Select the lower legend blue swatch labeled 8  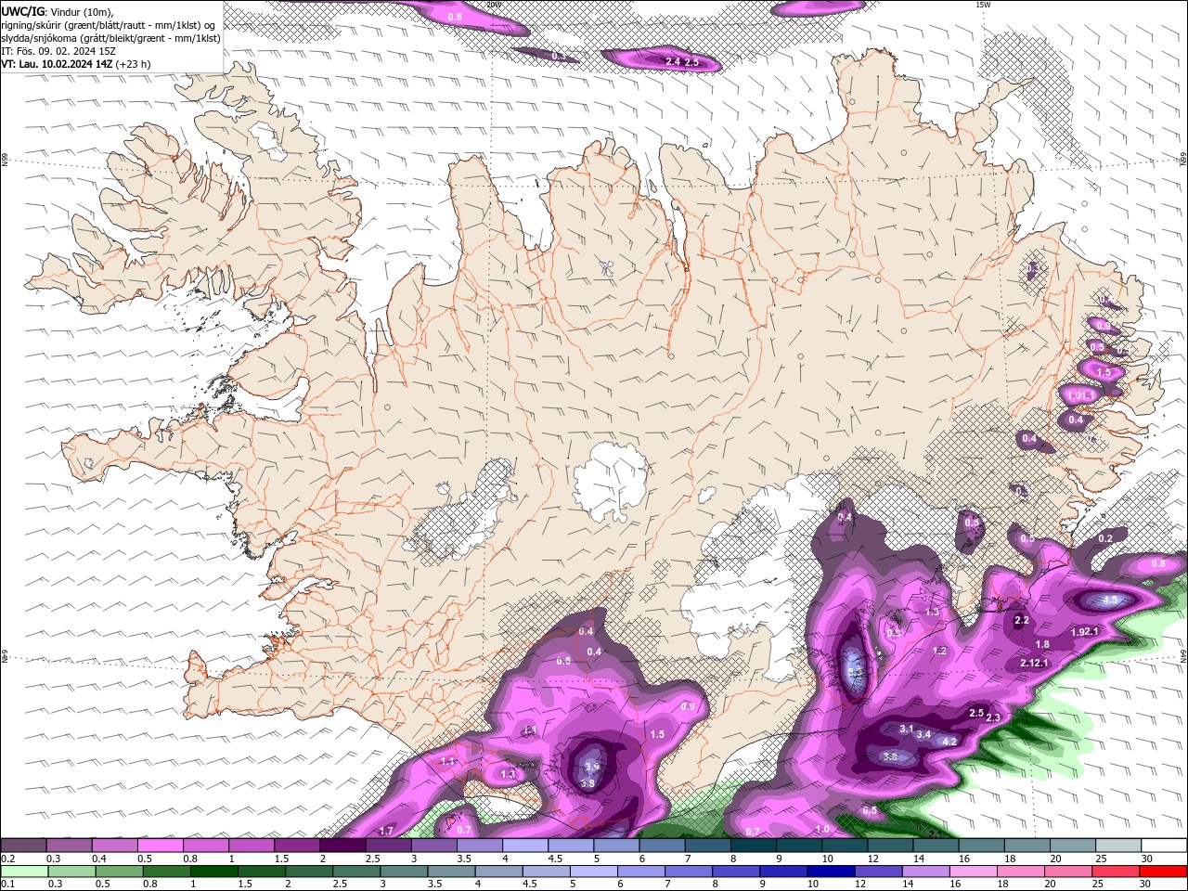pyautogui.click(x=735, y=872)
